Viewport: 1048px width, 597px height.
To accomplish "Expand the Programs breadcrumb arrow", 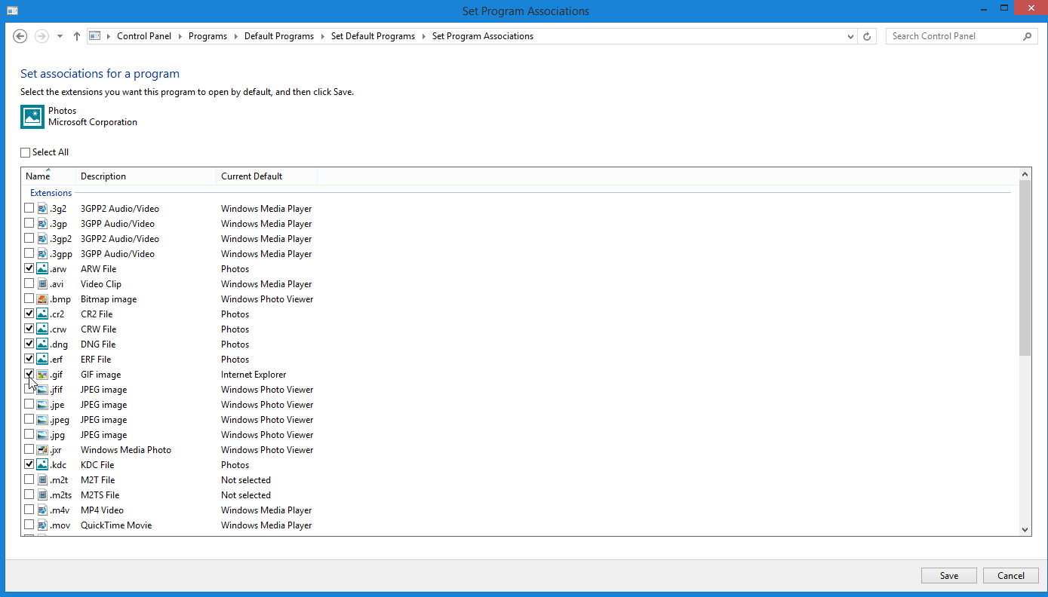I will (x=235, y=36).
